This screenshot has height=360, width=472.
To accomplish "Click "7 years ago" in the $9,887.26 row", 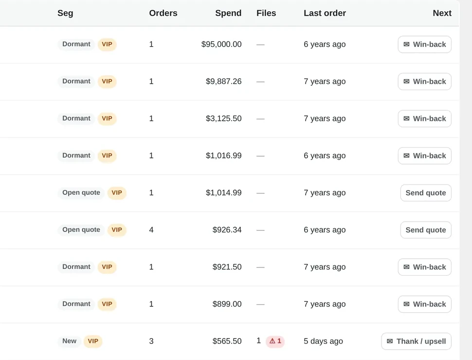I will tap(325, 81).
